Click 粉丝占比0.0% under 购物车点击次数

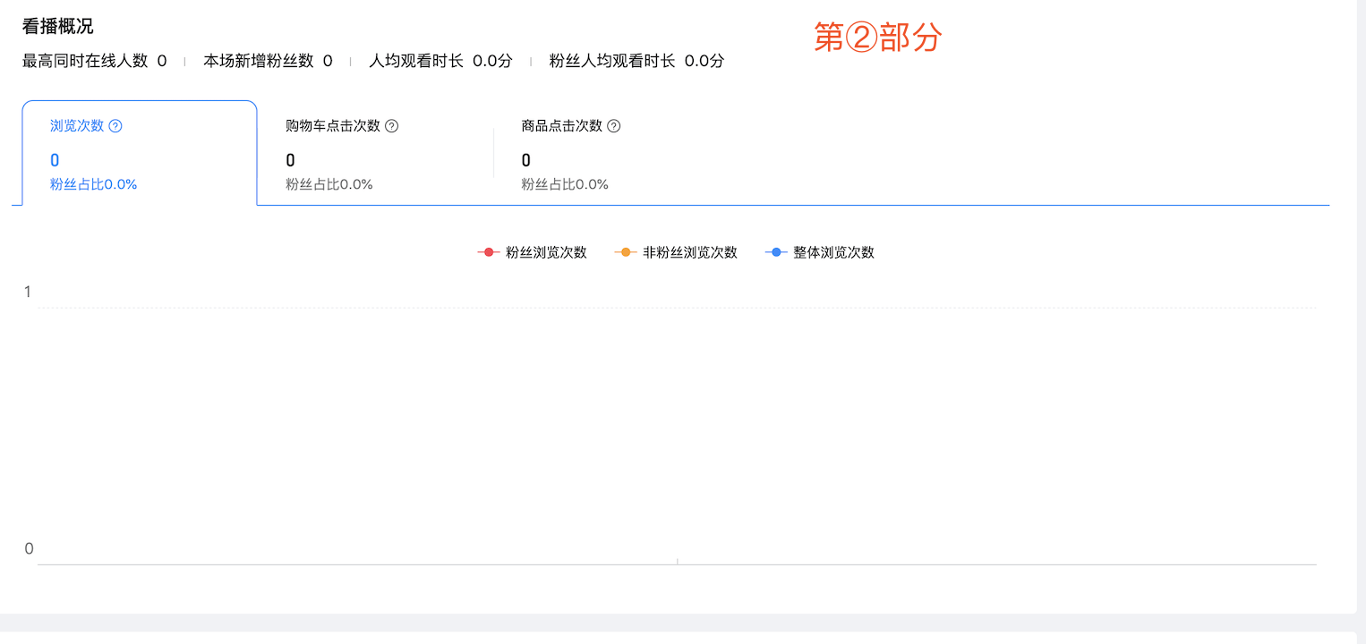329,184
